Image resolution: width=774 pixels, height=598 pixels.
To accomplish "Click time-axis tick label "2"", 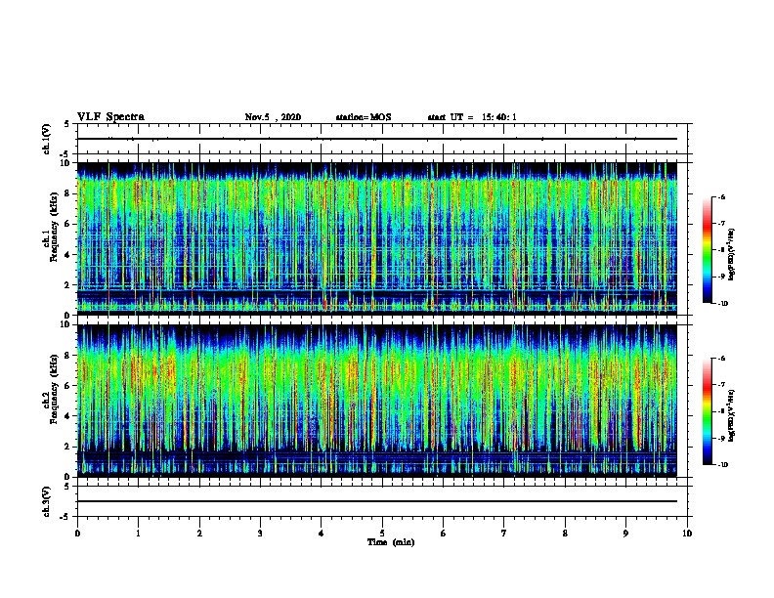I will pos(199,534).
